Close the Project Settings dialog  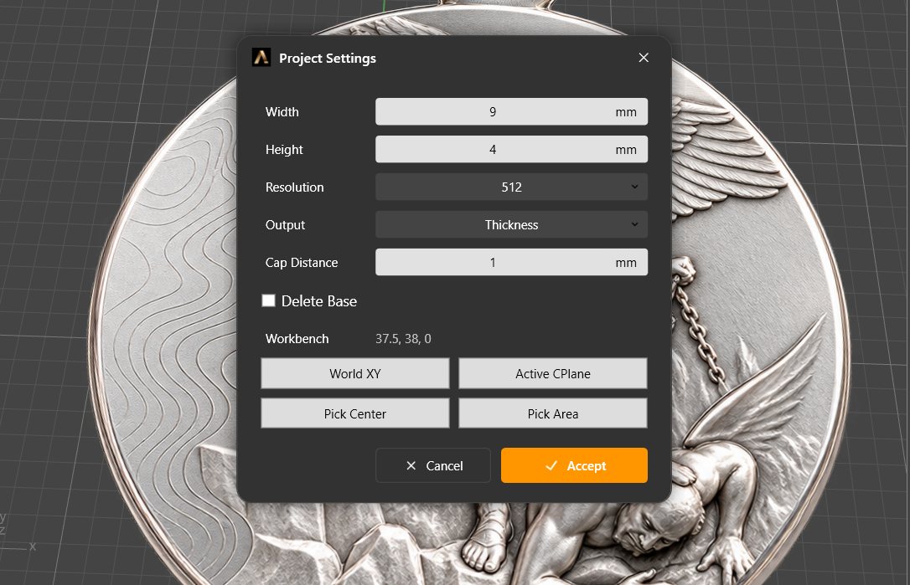click(x=644, y=58)
